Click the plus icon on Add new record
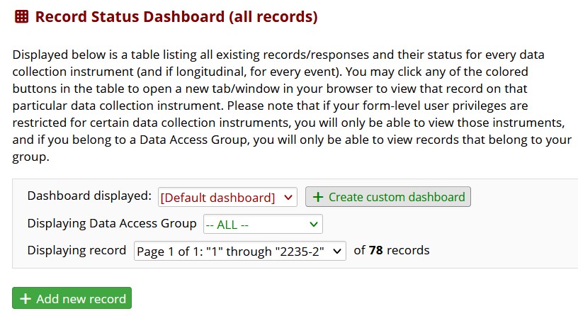The image size is (578, 316). [x=25, y=298]
